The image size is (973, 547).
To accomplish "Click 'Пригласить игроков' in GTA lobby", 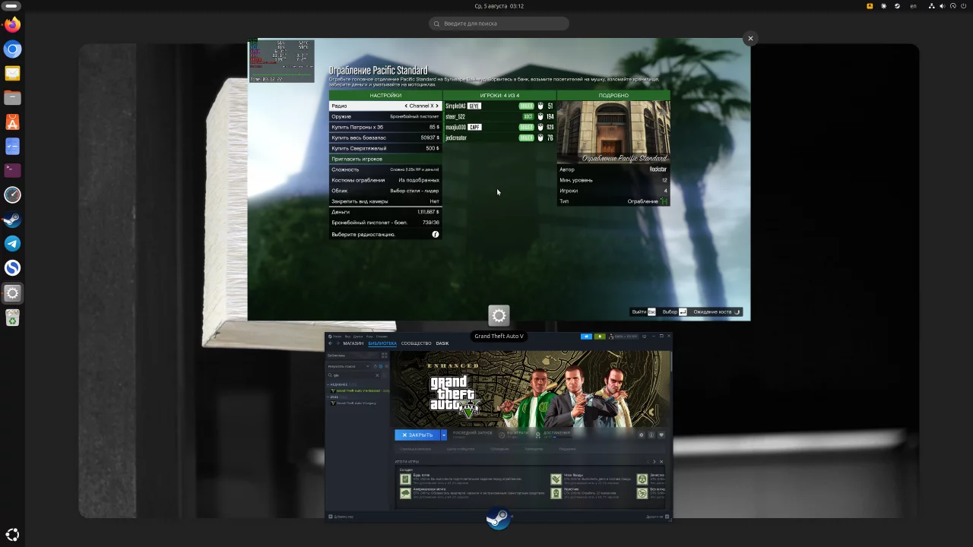I will click(x=385, y=159).
